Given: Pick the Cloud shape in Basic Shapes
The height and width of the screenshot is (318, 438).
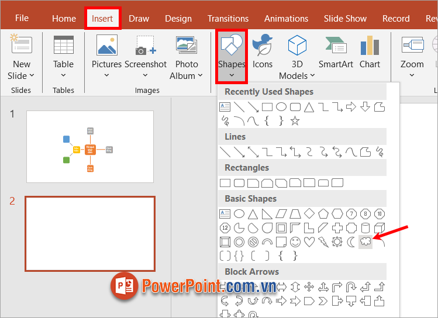Looking at the screenshot, I should point(365,242).
